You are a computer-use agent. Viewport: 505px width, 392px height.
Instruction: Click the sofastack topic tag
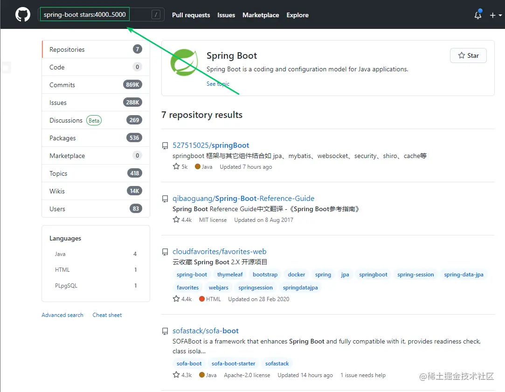tap(277, 364)
